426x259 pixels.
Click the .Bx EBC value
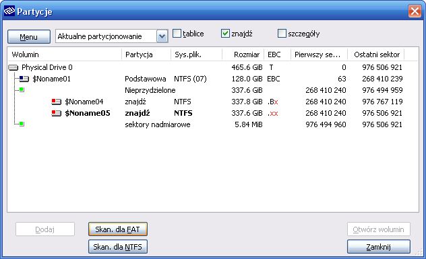point(272,102)
